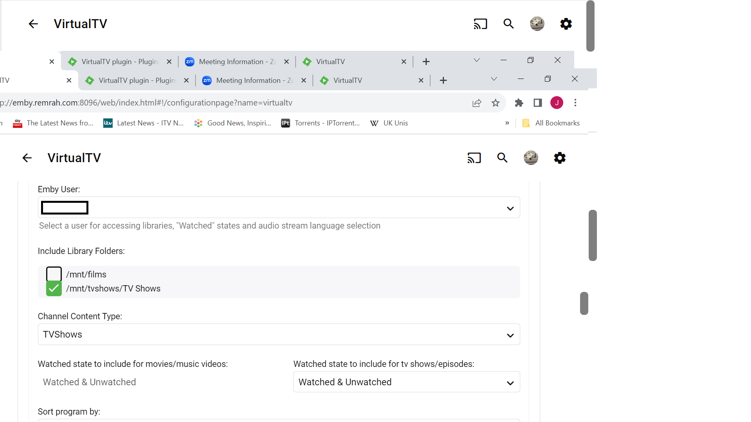The width and height of the screenshot is (751, 422).
Task: Click the cast to device icon in lower header
Action: tap(474, 158)
